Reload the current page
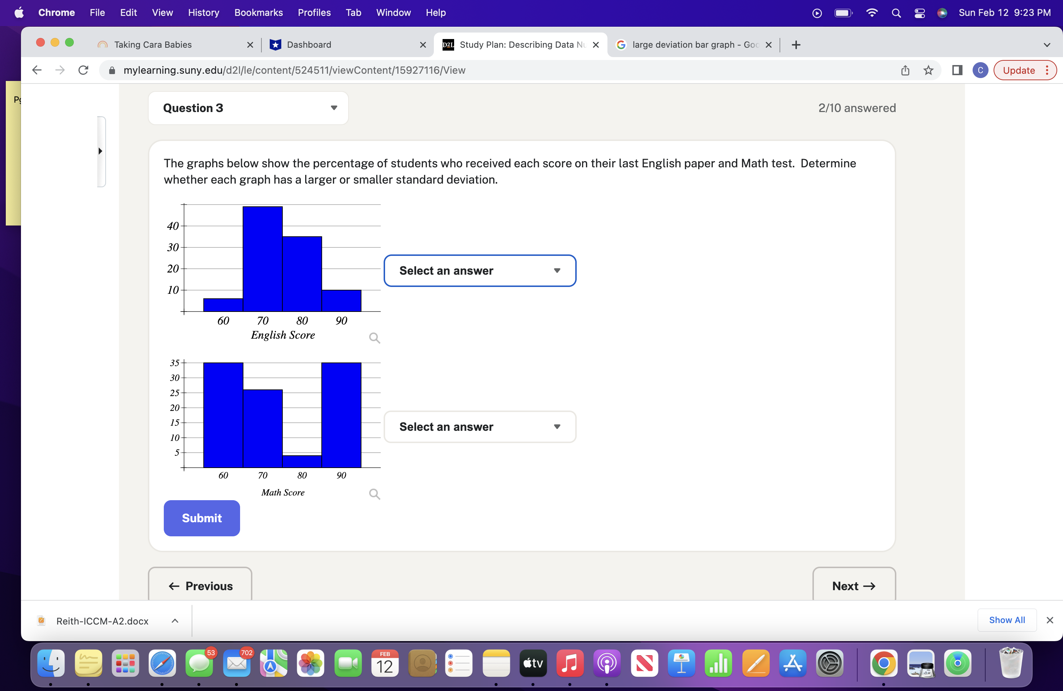Image resolution: width=1063 pixels, height=691 pixels. click(83, 70)
